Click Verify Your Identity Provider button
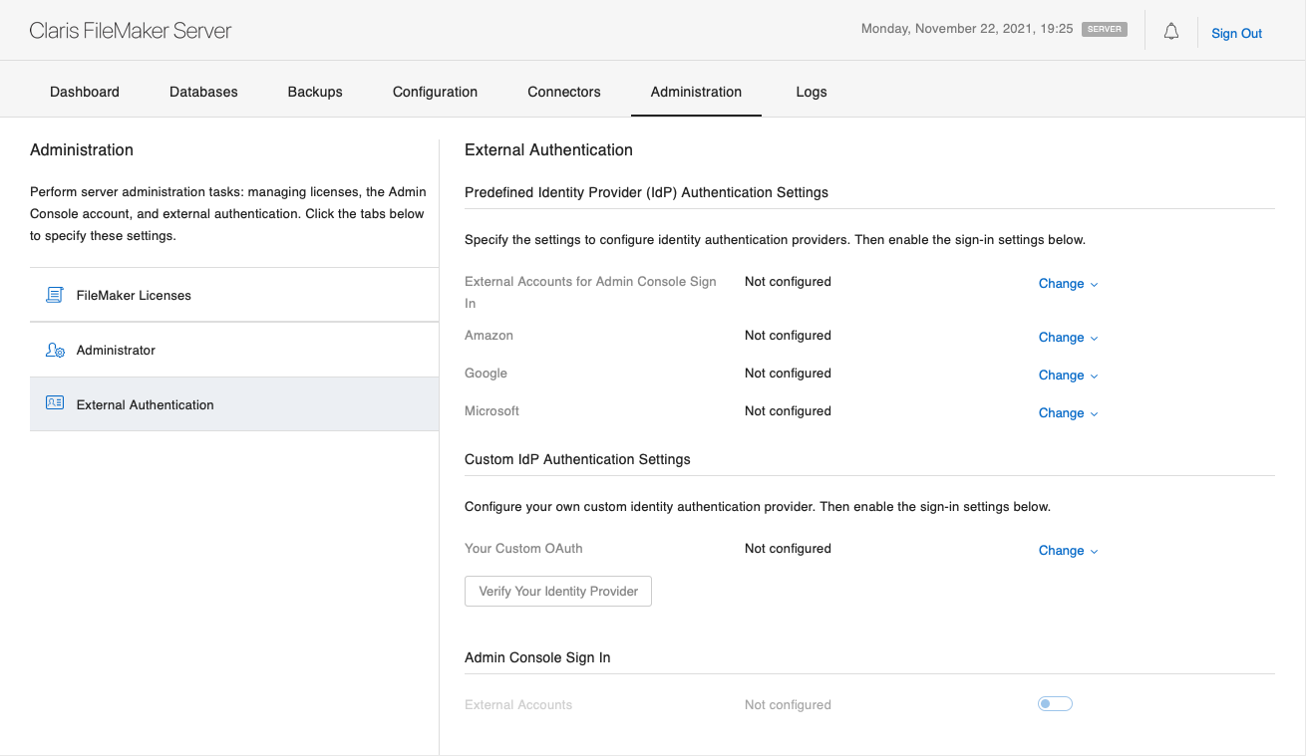This screenshot has width=1306, height=756. click(558, 591)
